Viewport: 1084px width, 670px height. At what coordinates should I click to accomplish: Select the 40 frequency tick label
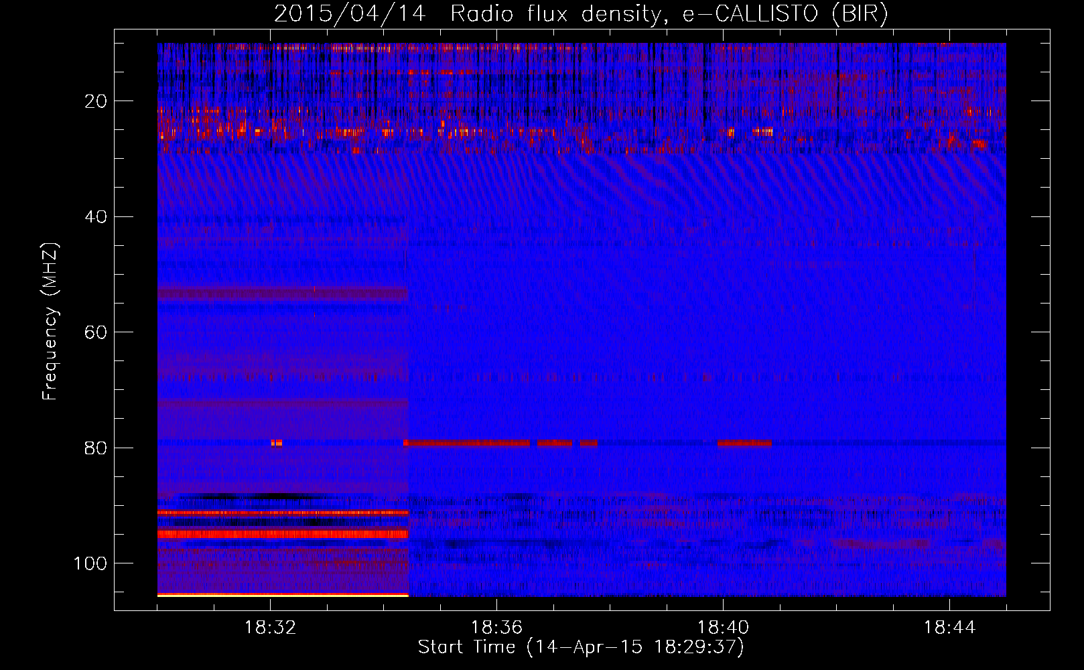click(96, 216)
